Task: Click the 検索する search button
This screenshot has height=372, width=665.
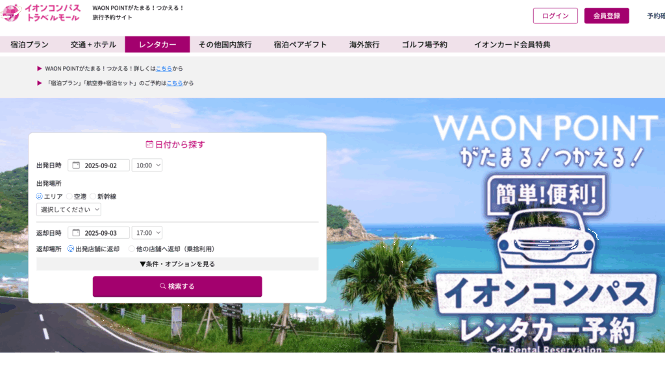Action: [x=177, y=286]
